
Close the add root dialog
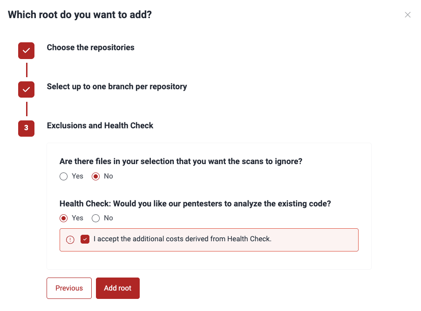pos(407,15)
